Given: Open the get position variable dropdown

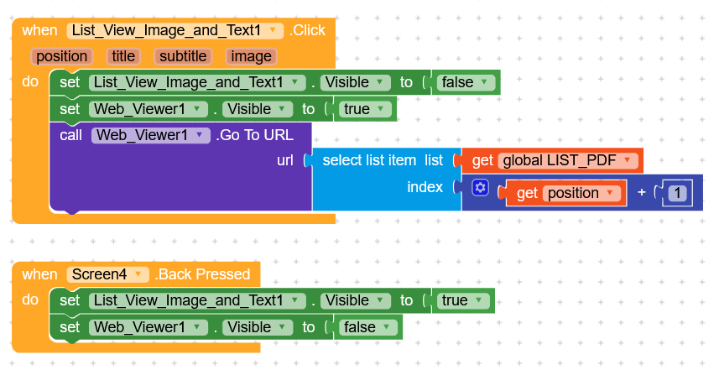Looking at the screenshot, I should (612, 193).
